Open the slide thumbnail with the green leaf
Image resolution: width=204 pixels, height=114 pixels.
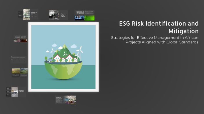click(84, 15)
